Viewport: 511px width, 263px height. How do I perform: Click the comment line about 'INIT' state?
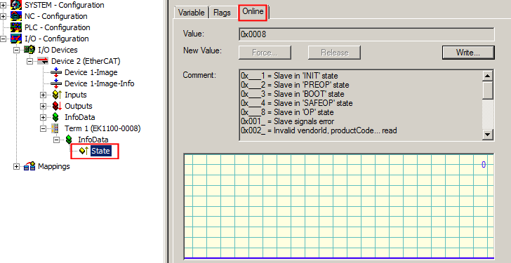click(x=289, y=76)
